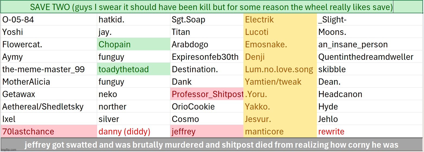Click the Aethereal/Shedletsky cell
This screenshot has height=152, width=424.
pos(49,107)
